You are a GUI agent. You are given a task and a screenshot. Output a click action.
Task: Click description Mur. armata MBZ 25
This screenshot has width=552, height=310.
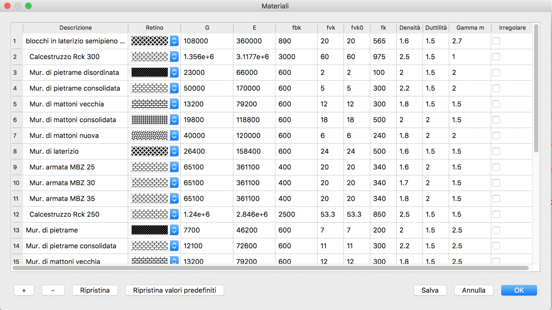point(62,167)
